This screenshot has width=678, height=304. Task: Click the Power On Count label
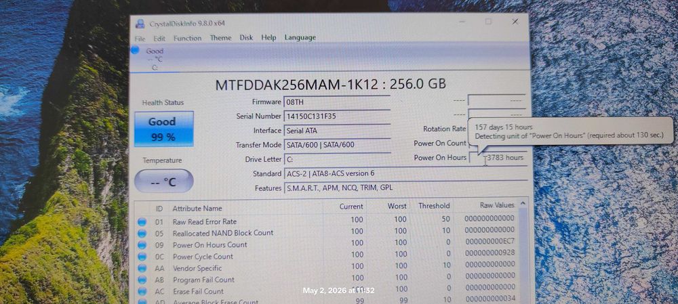[440, 144]
